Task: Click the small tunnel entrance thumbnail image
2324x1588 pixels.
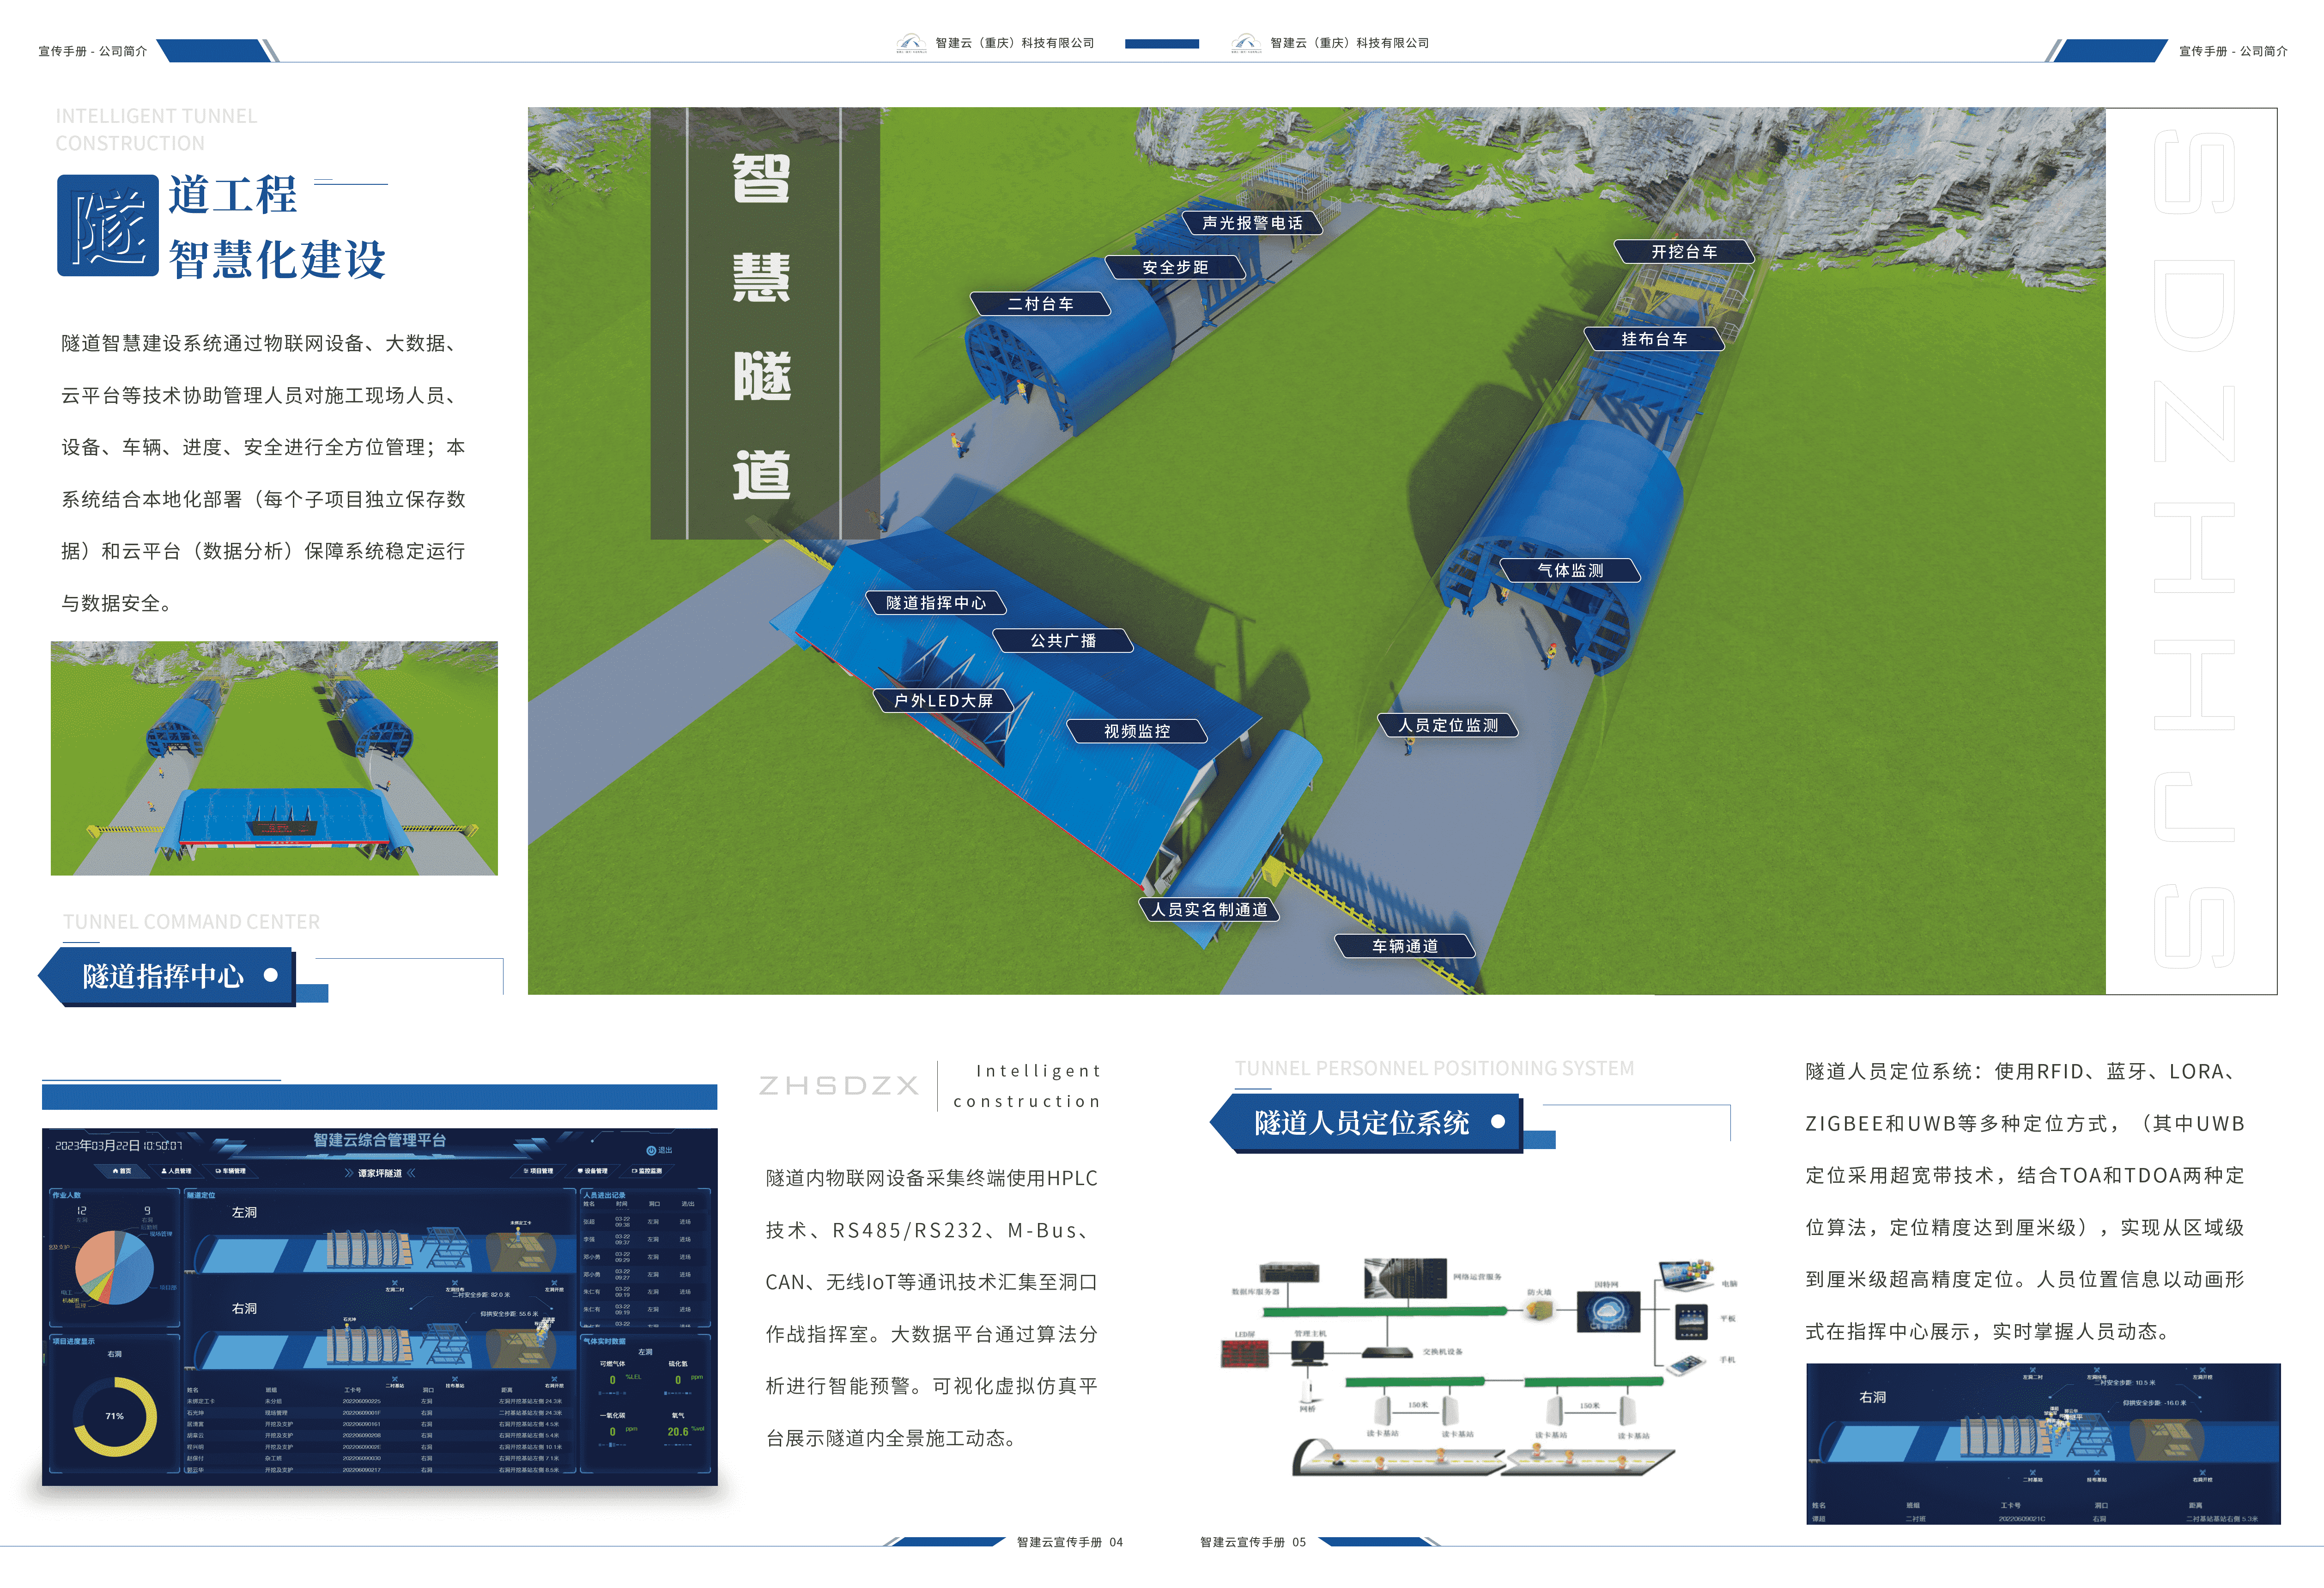Action: (x=274, y=758)
